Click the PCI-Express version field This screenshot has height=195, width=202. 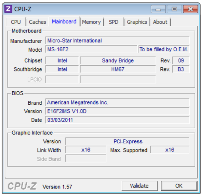pyautogui.click(x=127, y=141)
